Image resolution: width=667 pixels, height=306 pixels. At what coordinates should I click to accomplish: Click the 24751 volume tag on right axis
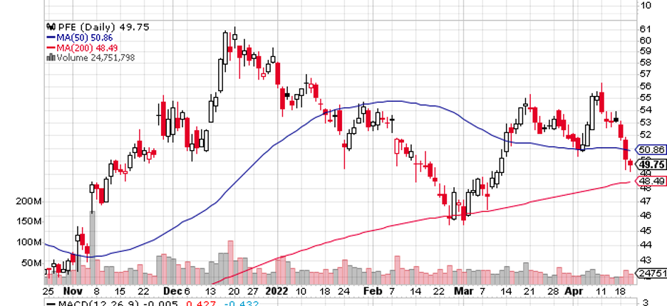(651, 273)
